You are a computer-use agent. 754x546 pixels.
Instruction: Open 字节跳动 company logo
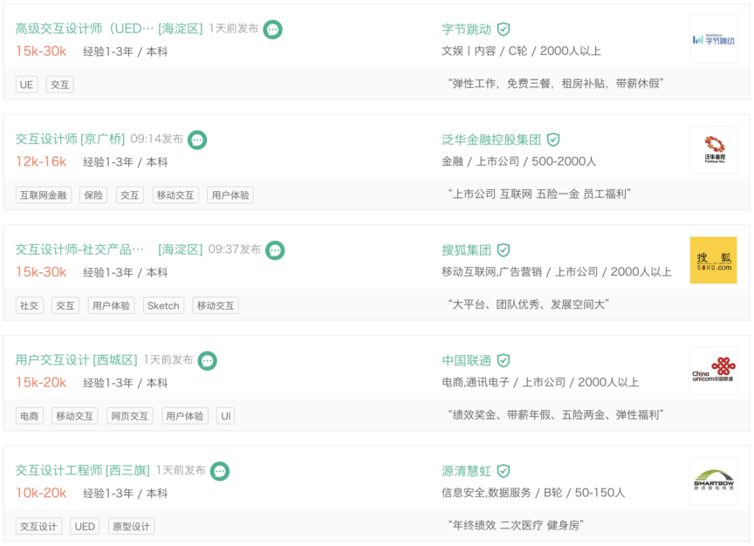pos(713,39)
